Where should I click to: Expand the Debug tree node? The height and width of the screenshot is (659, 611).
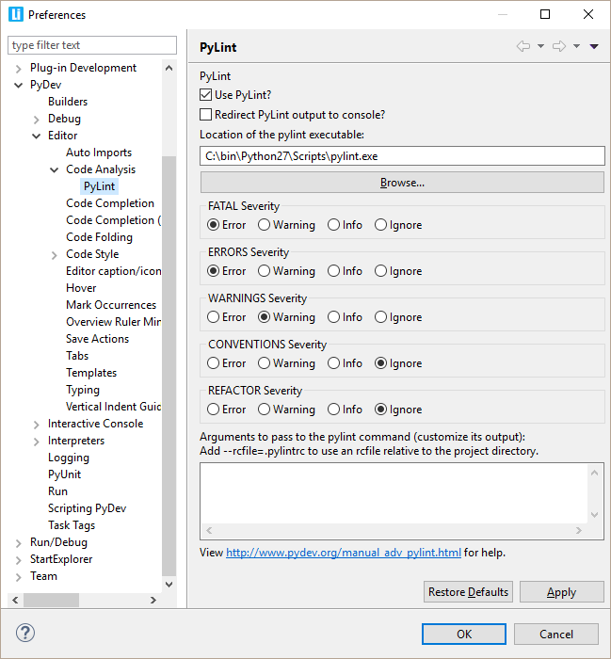(37, 120)
